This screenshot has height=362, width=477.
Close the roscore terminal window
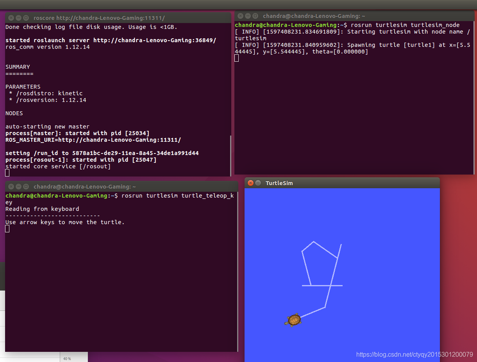[11, 18]
